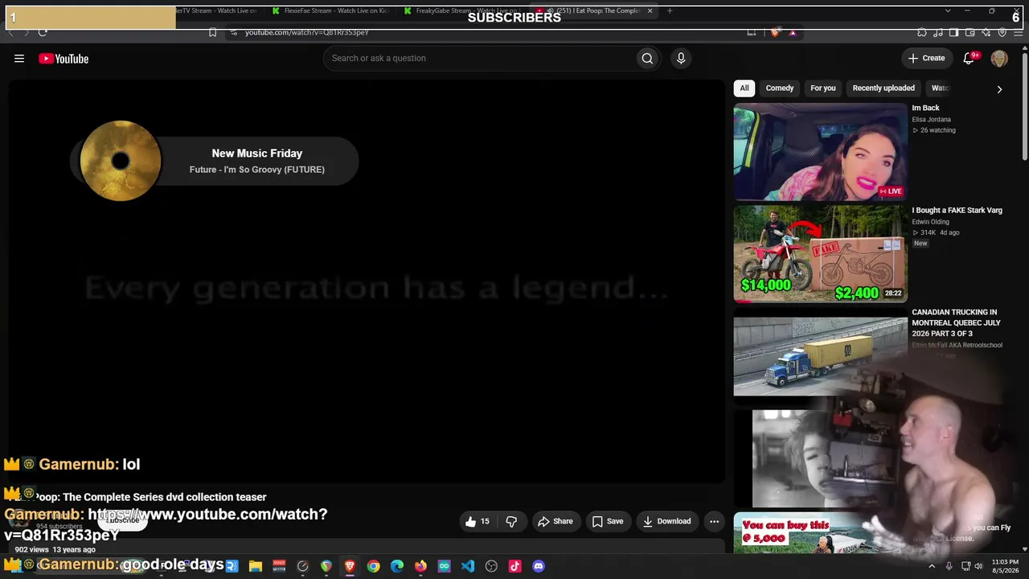Viewport: 1029px width, 579px height.
Task: Open the Canadian trucking video thumbnail
Action: pos(820,356)
